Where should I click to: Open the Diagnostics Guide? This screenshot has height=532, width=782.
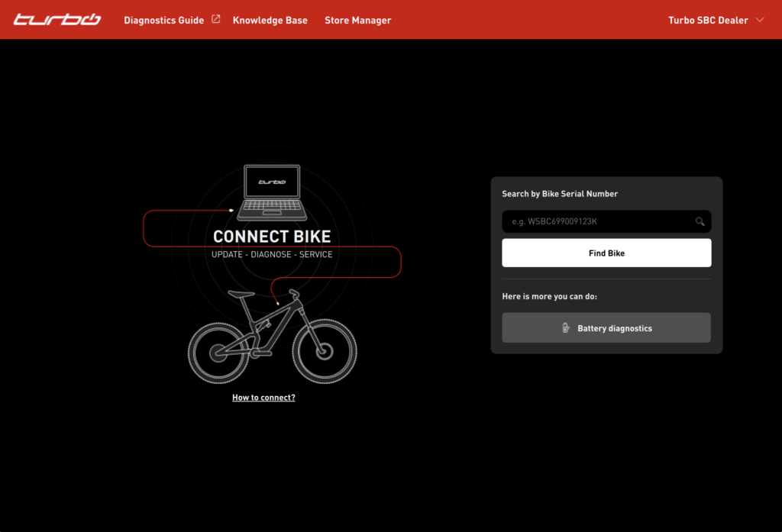tap(163, 21)
